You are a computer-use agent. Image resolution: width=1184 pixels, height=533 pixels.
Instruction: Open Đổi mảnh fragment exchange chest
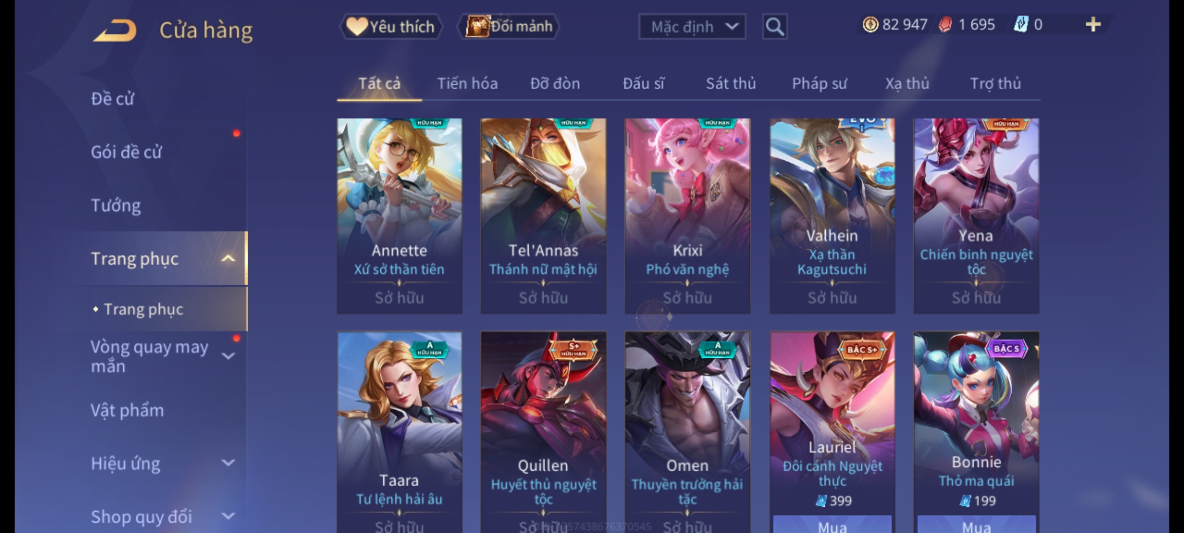(x=509, y=27)
